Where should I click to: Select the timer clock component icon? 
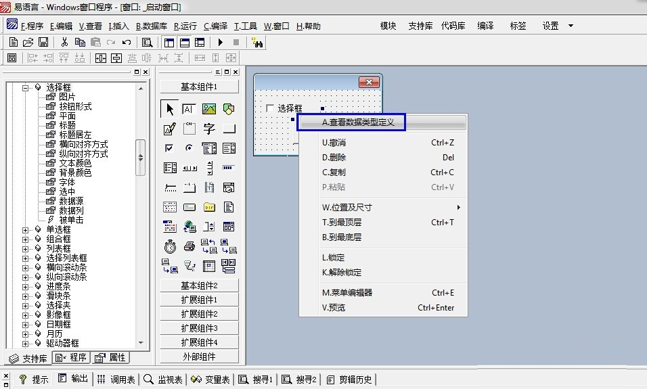(x=170, y=247)
